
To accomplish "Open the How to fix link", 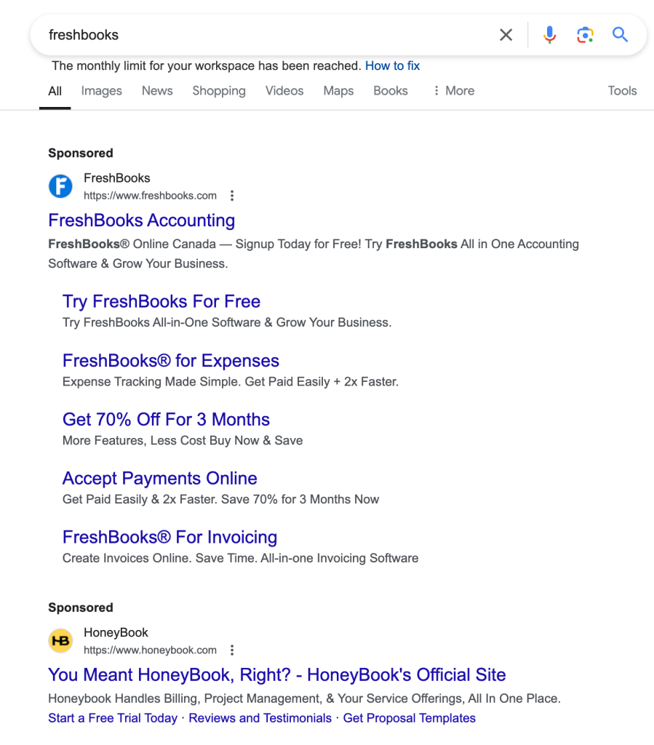I will [393, 65].
